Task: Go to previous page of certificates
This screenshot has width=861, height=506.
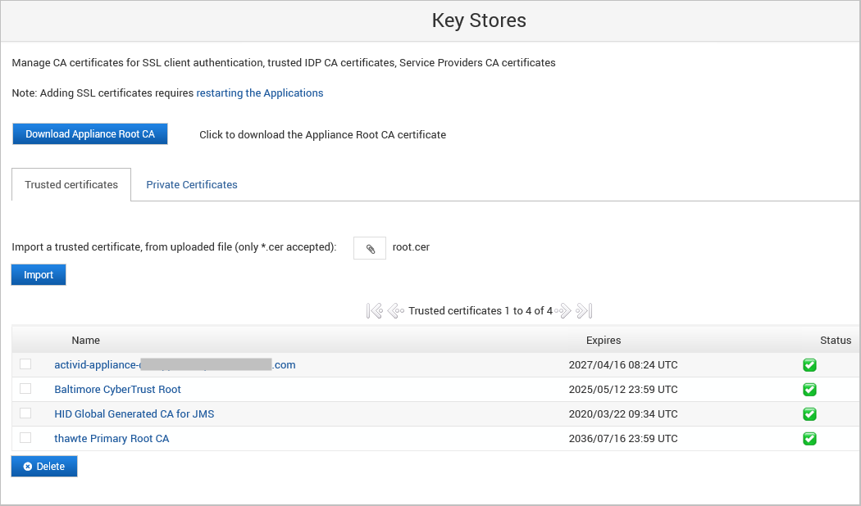Action: tap(394, 311)
